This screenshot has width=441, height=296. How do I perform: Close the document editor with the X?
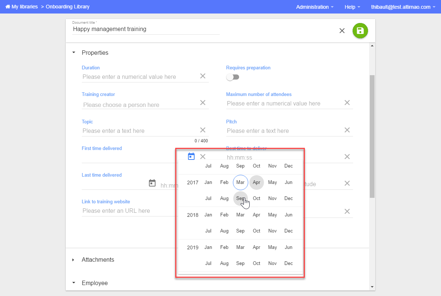coord(342,31)
